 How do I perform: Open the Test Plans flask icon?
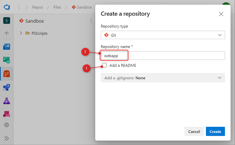coord(7,101)
